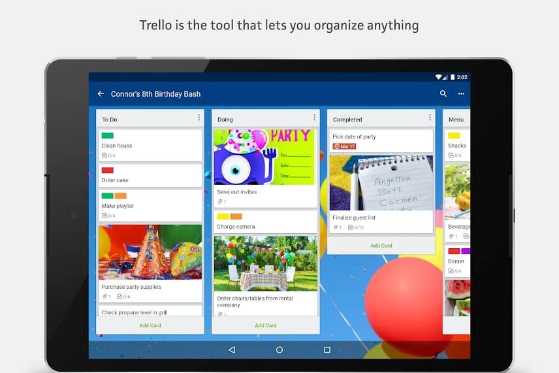Open the garden party table photo
Viewport: 559px width, 373px height.
click(x=266, y=263)
